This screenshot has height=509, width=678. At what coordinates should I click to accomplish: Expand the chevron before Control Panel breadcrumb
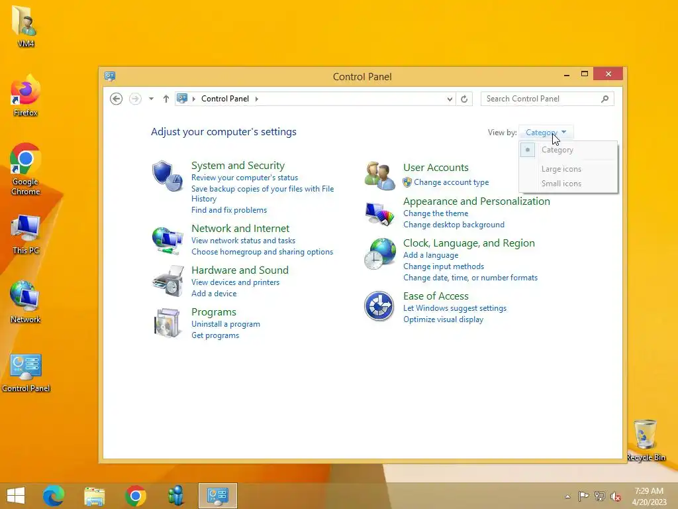194,99
